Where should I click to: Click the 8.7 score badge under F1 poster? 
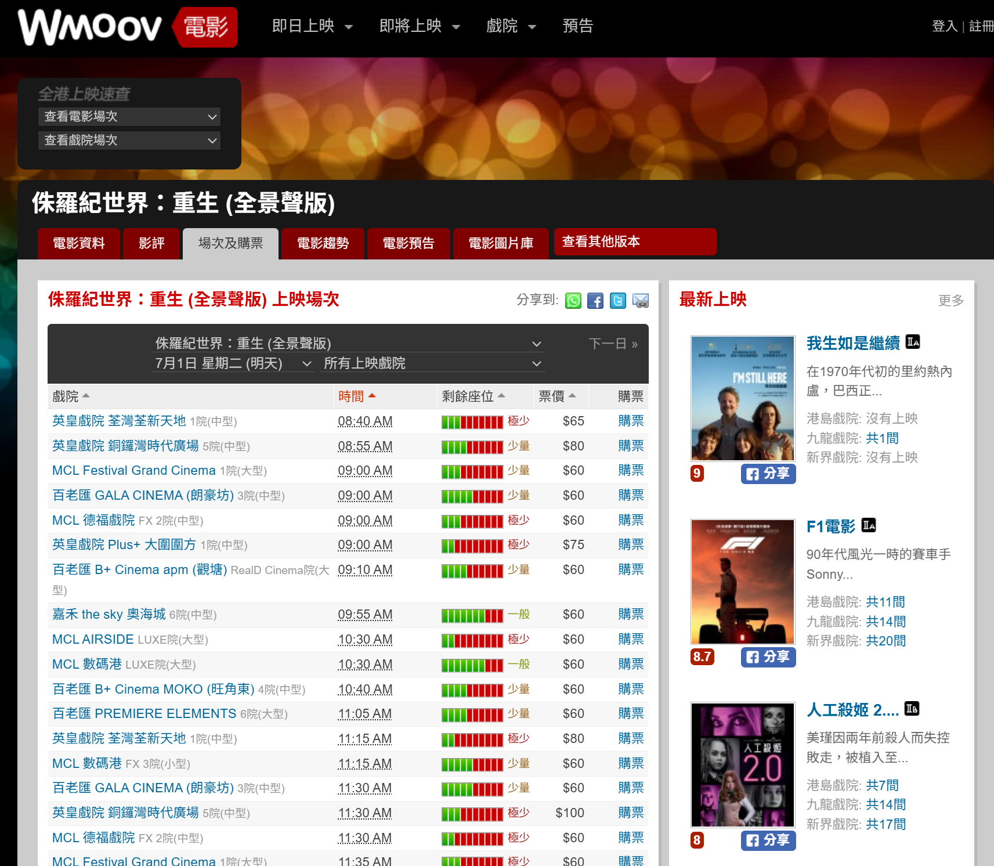[702, 657]
